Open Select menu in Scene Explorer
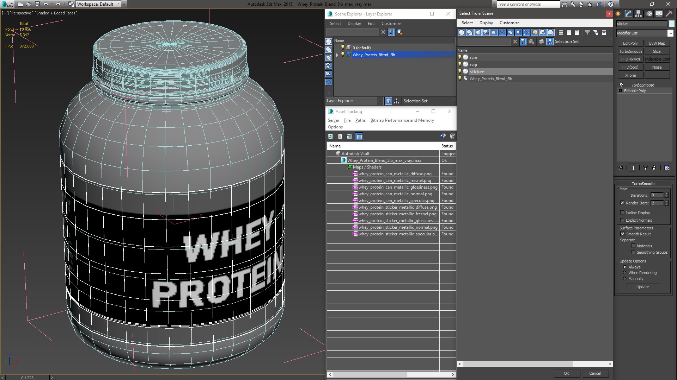Viewport: 677px width, 380px height. coord(335,24)
